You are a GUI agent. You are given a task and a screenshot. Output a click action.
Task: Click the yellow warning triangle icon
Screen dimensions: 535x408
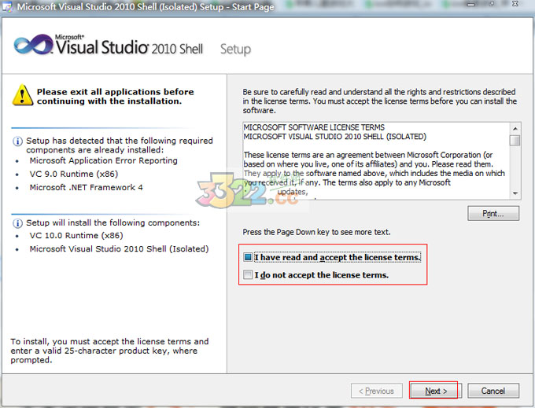point(23,95)
